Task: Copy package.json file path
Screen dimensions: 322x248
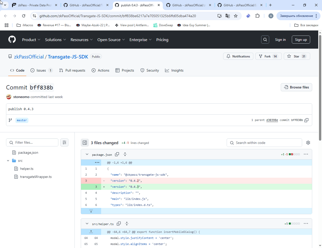Action: click(117, 154)
